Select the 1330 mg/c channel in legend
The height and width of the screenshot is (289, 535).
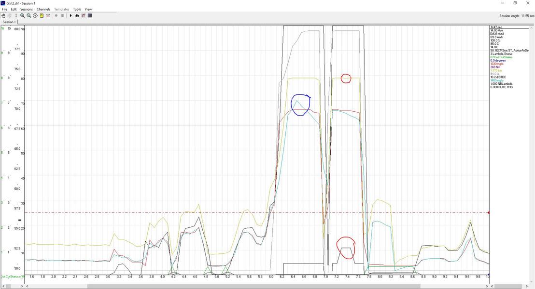[x=497, y=64]
